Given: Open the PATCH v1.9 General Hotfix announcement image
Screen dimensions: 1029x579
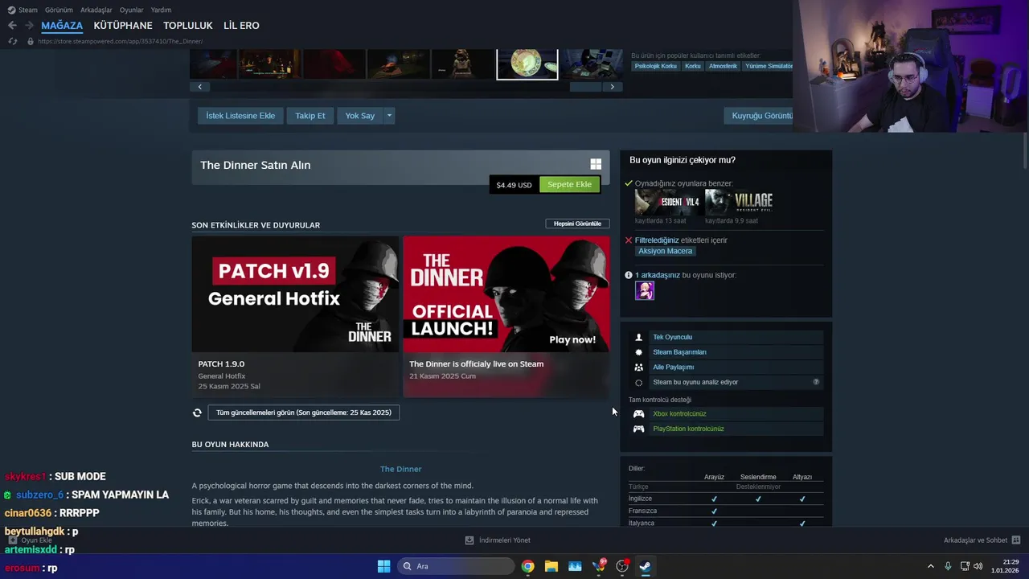Looking at the screenshot, I should point(295,294).
